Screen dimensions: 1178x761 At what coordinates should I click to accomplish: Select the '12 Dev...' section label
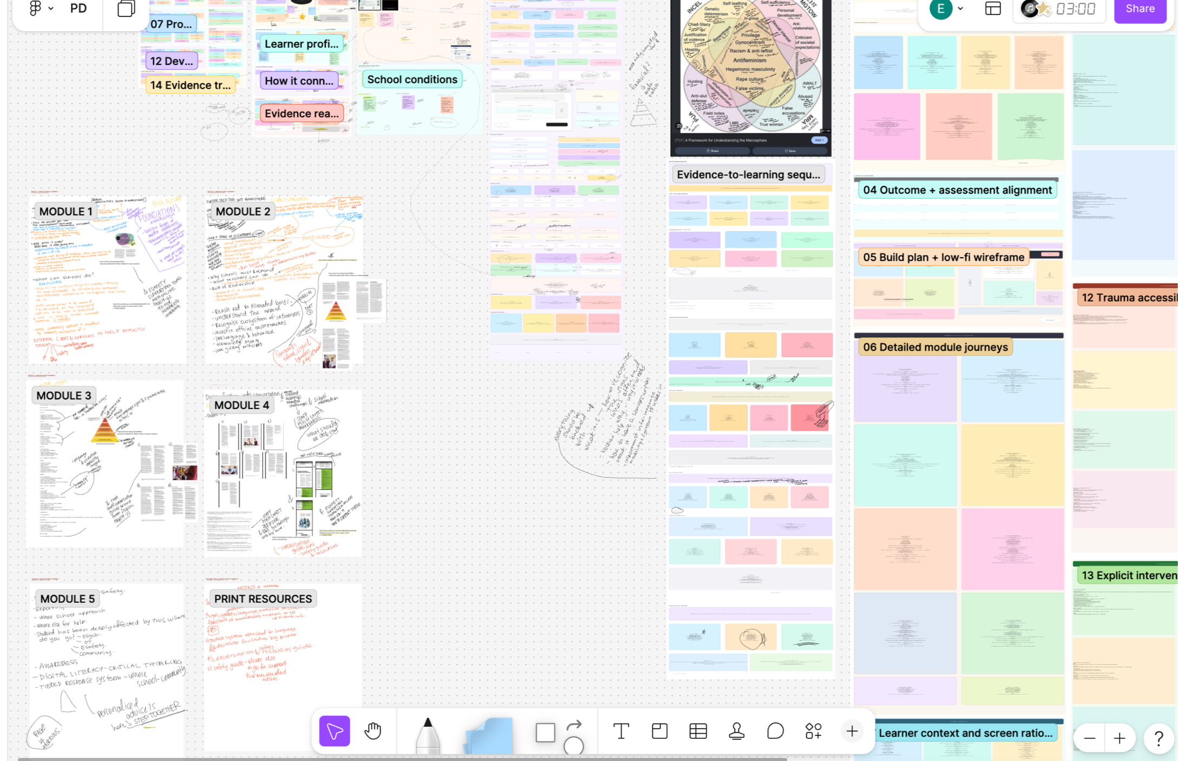(171, 61)
